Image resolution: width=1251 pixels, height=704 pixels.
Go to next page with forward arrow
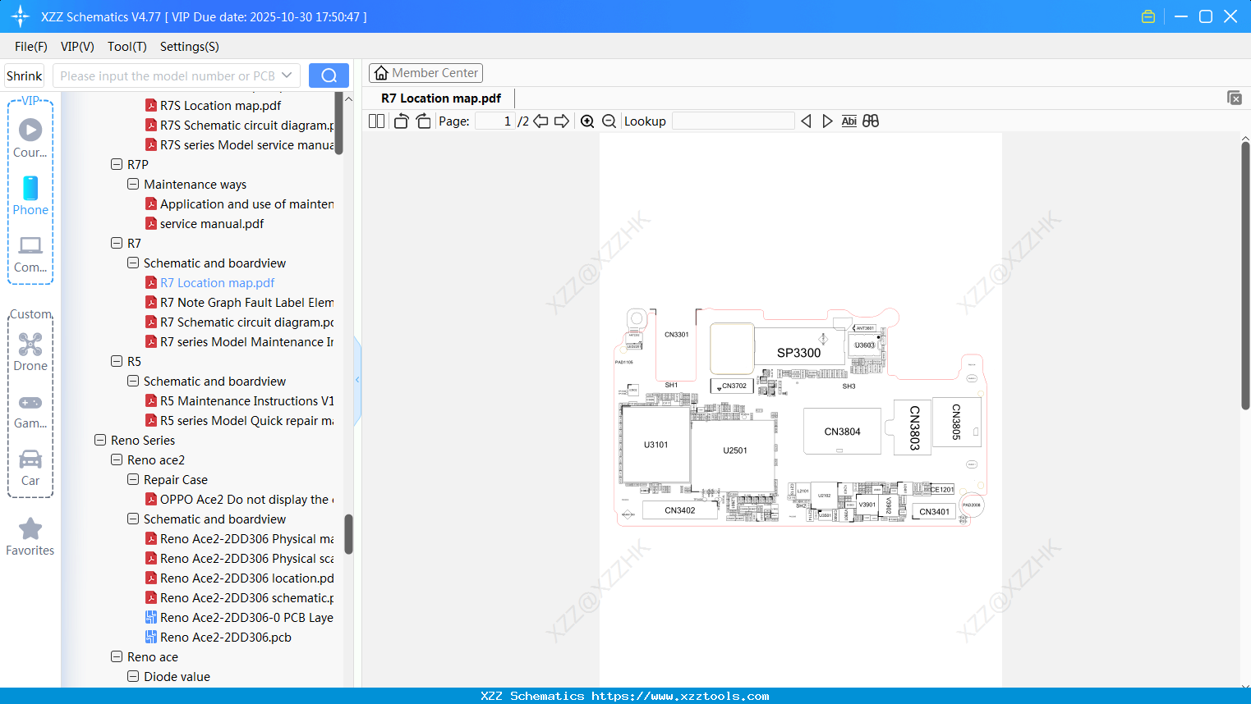click(x=561, y=121)
